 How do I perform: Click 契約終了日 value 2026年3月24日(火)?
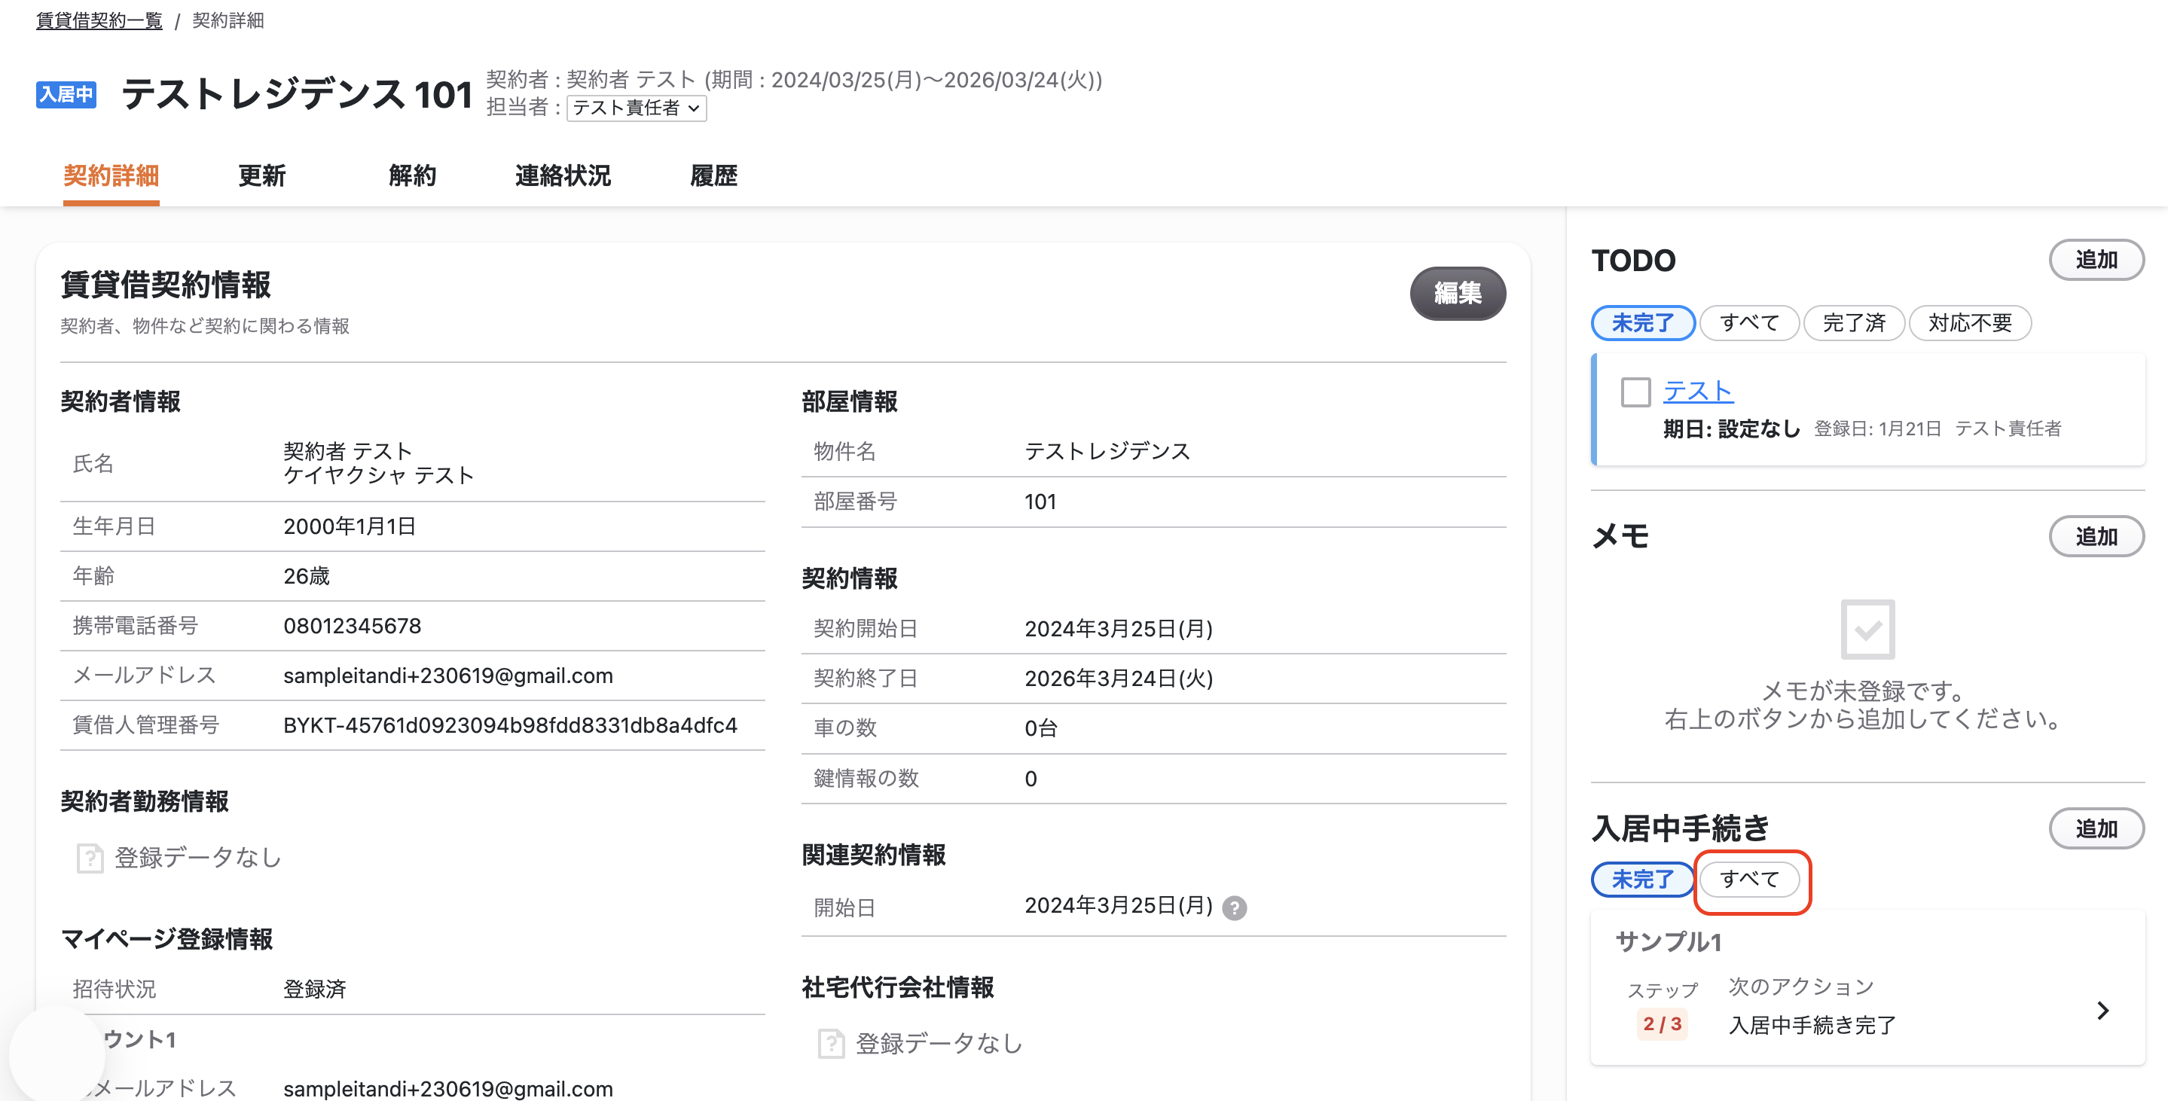point(1119,679)
